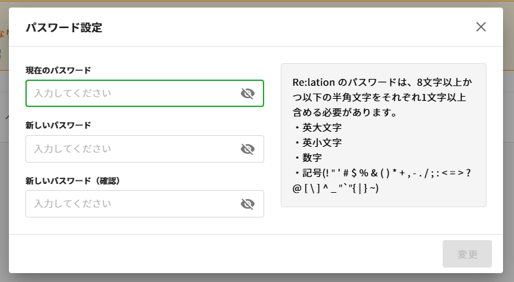Screen dimensions: 514x282
Task: Click the パスワード設定 dialog title
Action: [x=65, y=27]
